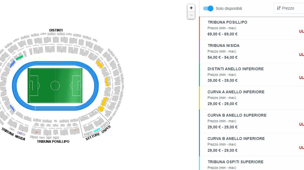The image size is (304, 170).
Task: Click the top yellow Curva A block
Action: pyautogui.click(x=100, y=64)
